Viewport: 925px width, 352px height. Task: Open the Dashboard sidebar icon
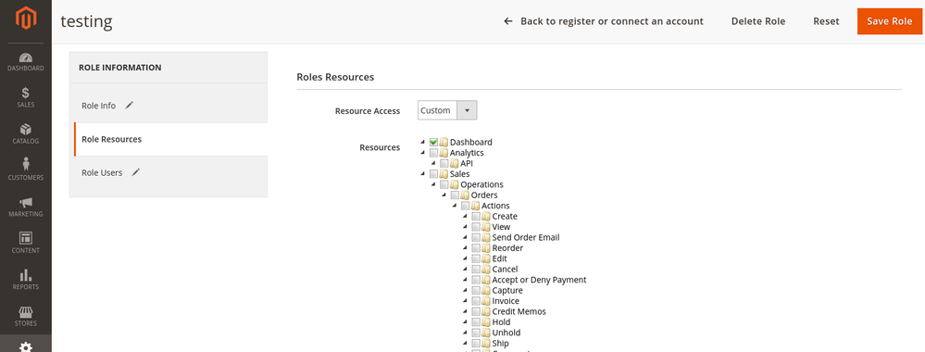(x=26, y=57)
